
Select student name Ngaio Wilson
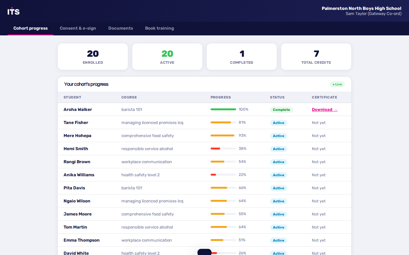pos(77,201)
